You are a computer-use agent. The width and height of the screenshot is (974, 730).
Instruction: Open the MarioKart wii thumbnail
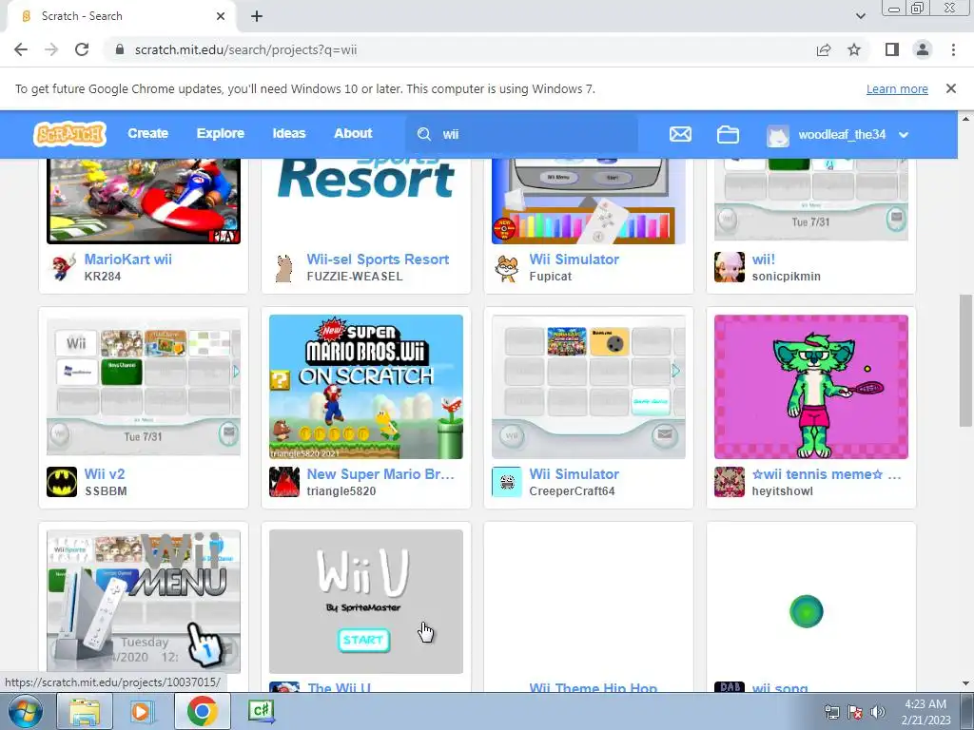pos(144,202)
